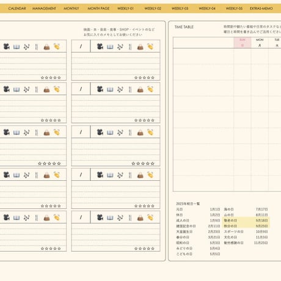
Task: Click the date slash box of third right-column card
Action: 81,132
